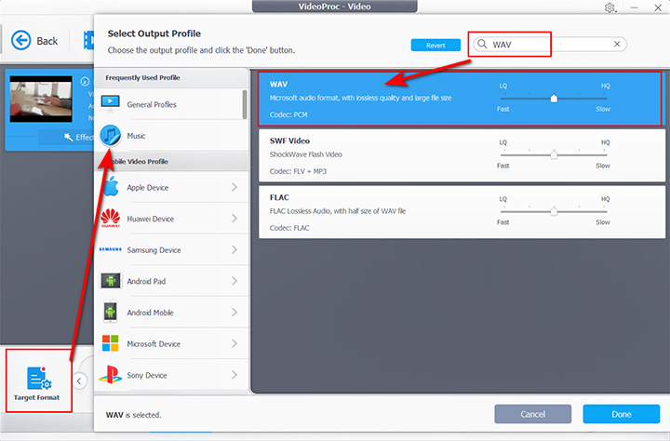Expand Huawei Device chevron
The image size is (670, 441).
click(x=234, y=219)
